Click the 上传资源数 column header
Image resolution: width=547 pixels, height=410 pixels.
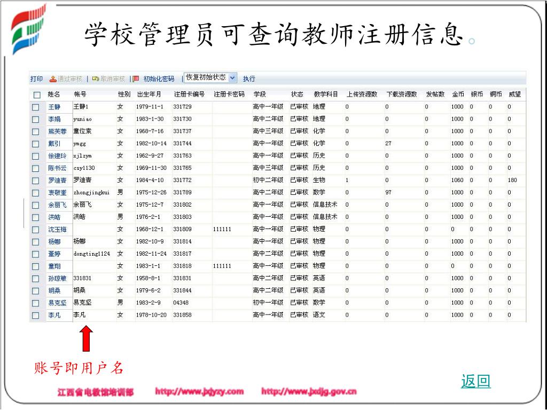(362, 94)
